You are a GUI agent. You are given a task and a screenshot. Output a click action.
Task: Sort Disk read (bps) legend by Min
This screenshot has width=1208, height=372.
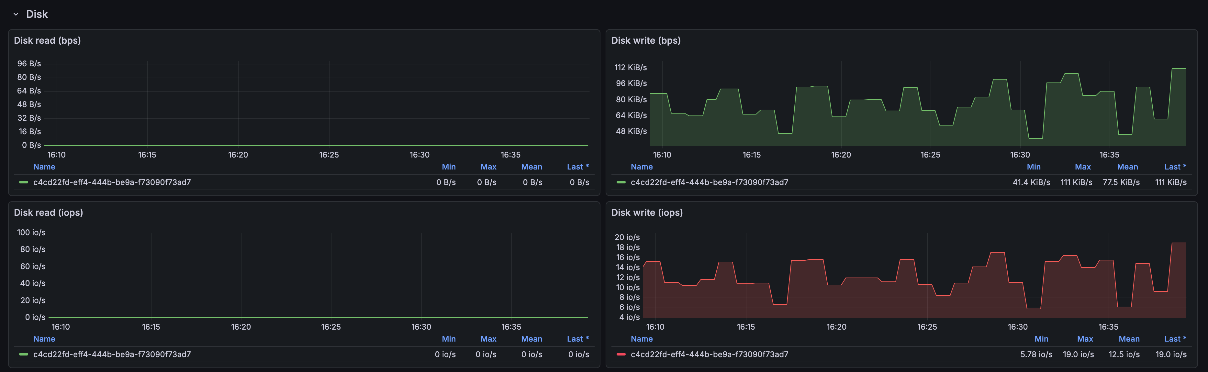pos(448,167)
